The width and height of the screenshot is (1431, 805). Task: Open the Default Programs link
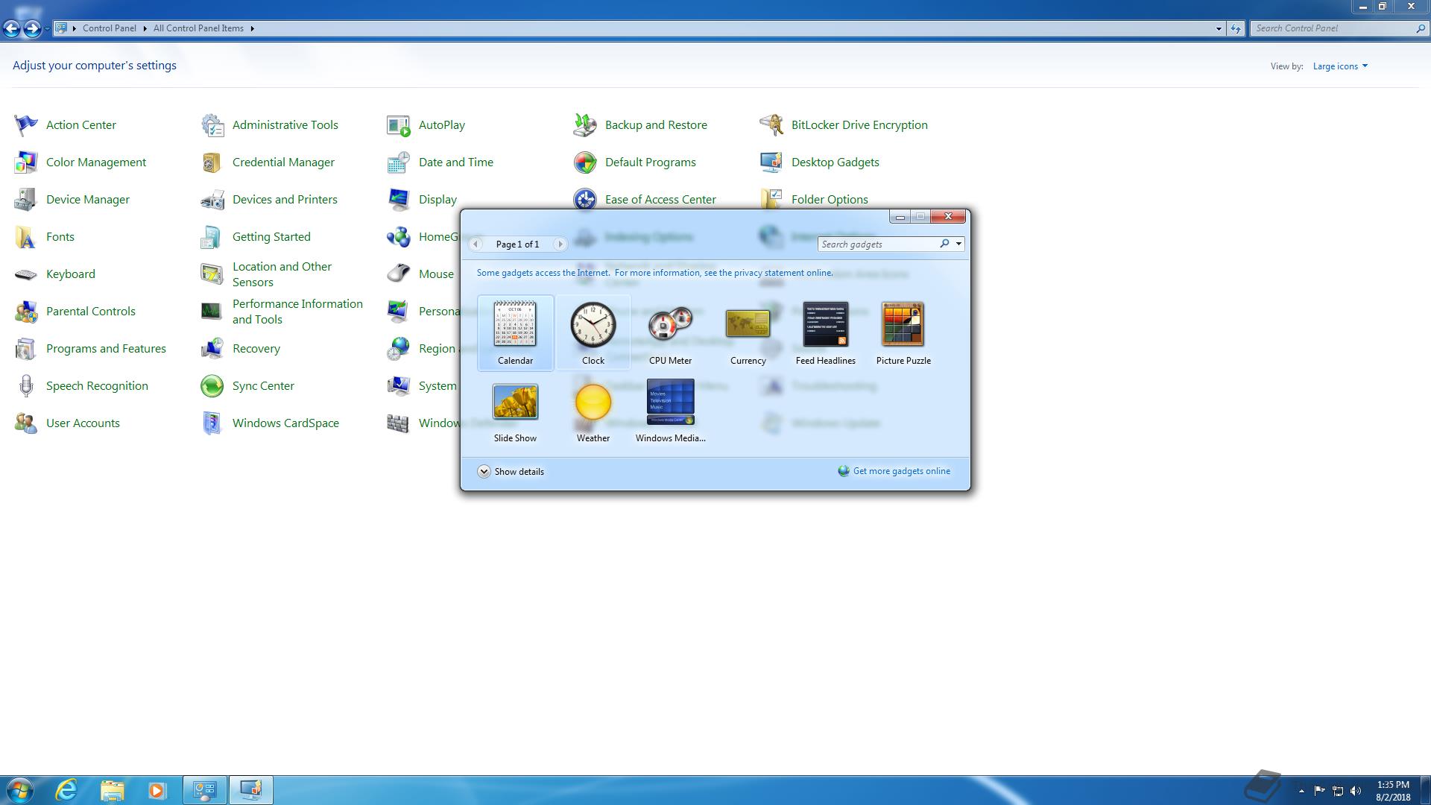(x=650, y=162)
